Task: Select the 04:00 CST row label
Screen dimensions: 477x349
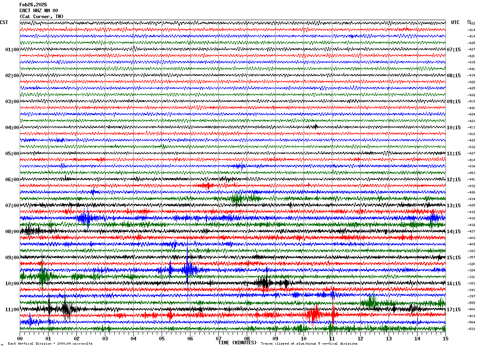Action: (x=12, y=128)
